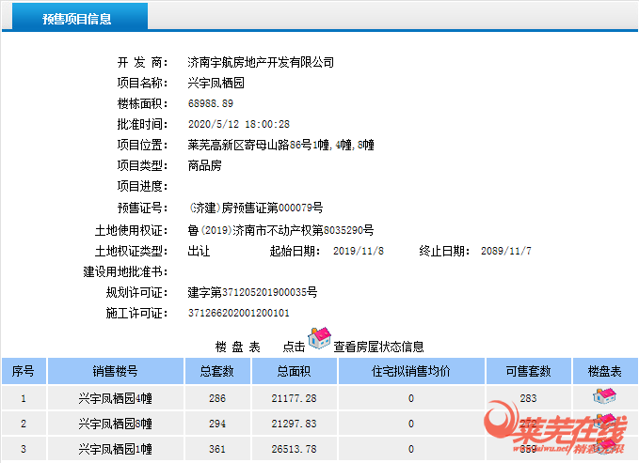The height and width of the screenshot is (463, 639).
Task: Click total units value 286
Action: pyautogui.click(x=217, y=398)
